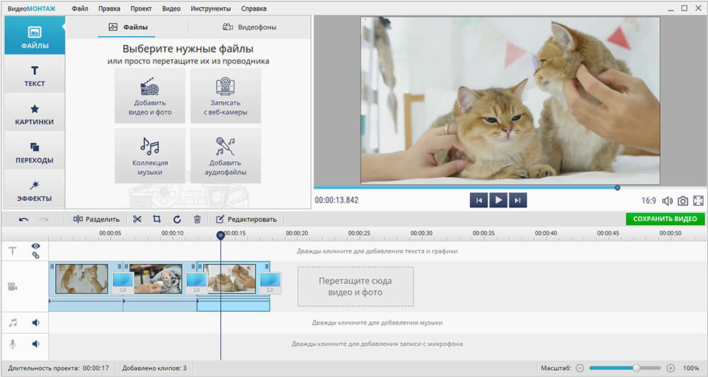Viewport: 708px width, 377px height.
Task: Switch to the Видеофоны tab
Action: [x=249, y=28]
